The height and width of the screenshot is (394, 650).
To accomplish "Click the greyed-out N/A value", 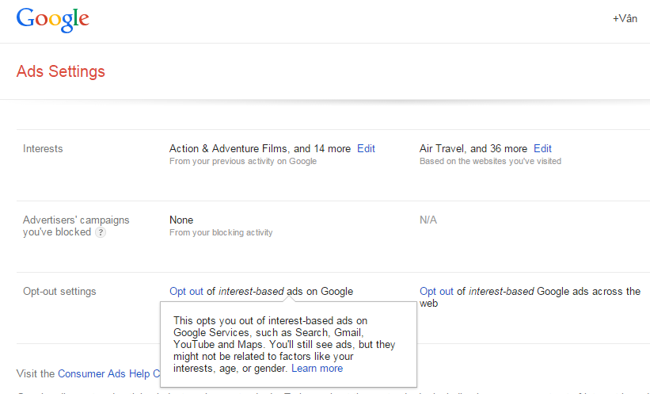I will tap(428, 220).
